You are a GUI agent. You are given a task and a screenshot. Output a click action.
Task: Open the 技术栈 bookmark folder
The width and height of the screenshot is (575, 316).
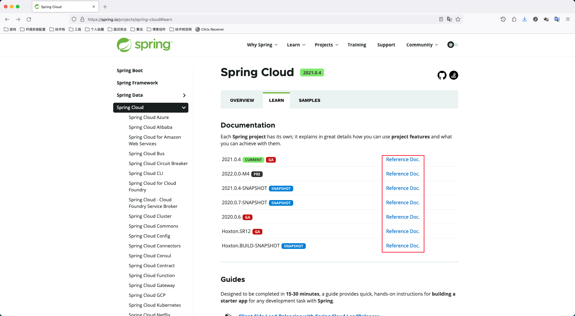click(57, 29)
